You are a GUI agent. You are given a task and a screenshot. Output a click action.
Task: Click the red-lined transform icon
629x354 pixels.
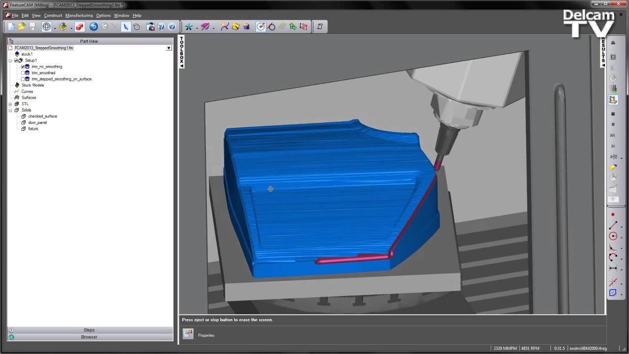304,27
